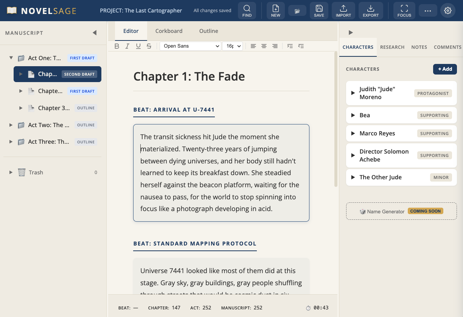This screenshot has height=317, width=463.
Task: Open application settings with the gear icon
Action: click(448, 10)
